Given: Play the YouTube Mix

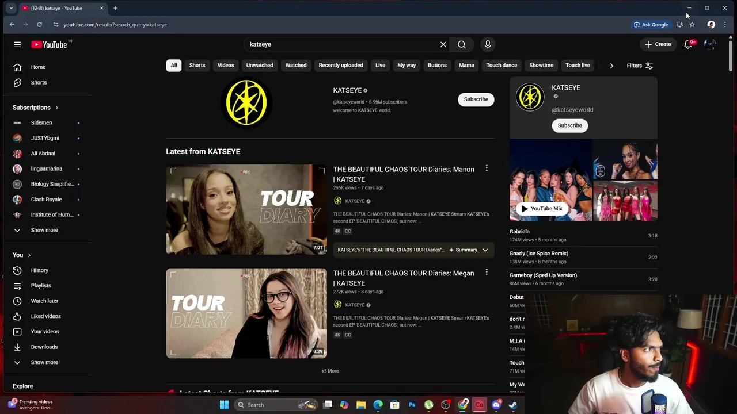Looking at the screenshot, I should point(542,209).
